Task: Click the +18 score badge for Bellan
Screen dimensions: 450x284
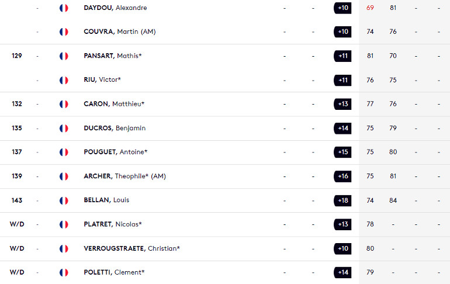Action: click(342, 200)
